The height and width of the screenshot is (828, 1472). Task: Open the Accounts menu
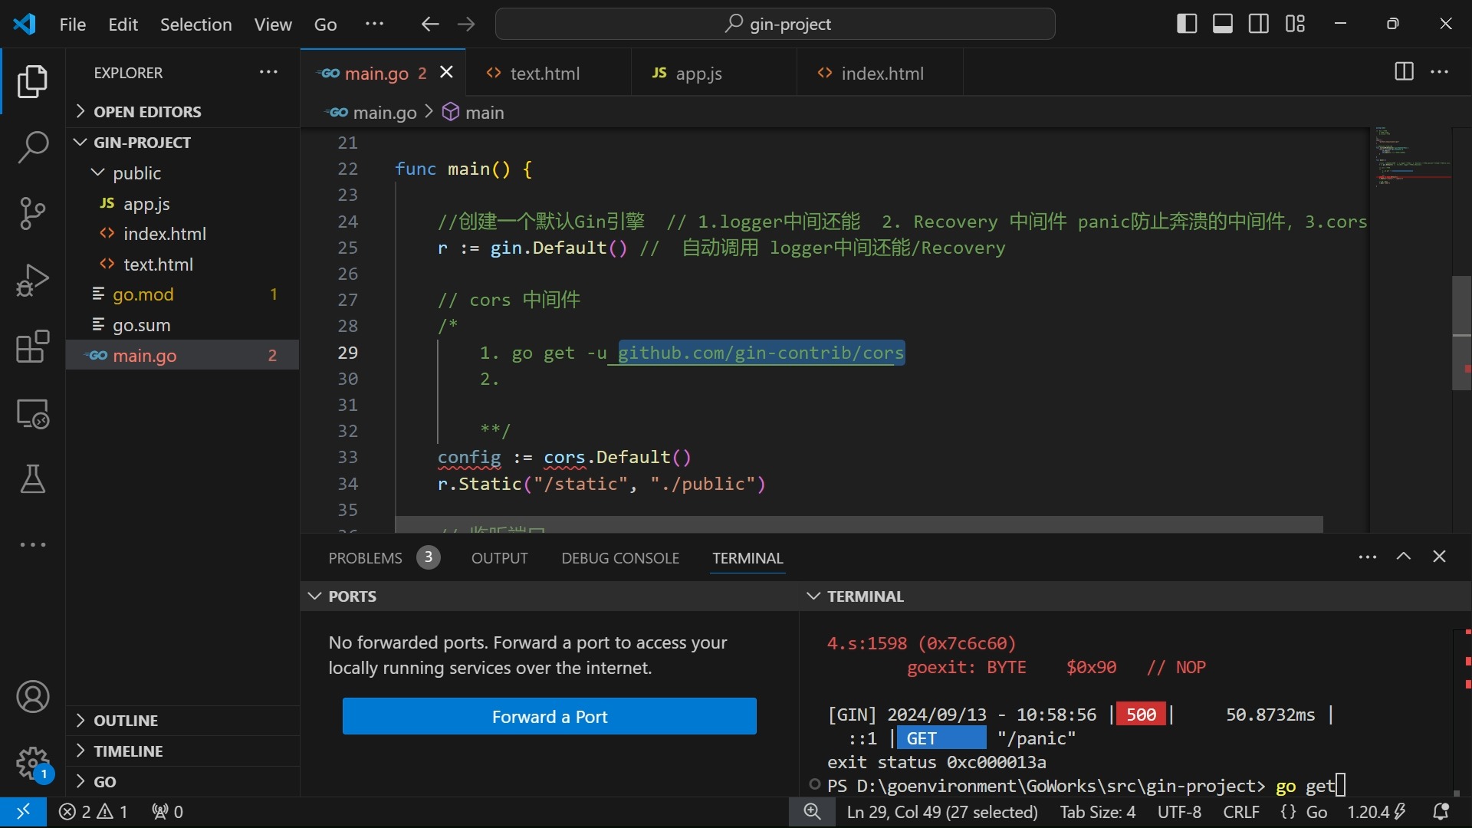click(32, 697)
